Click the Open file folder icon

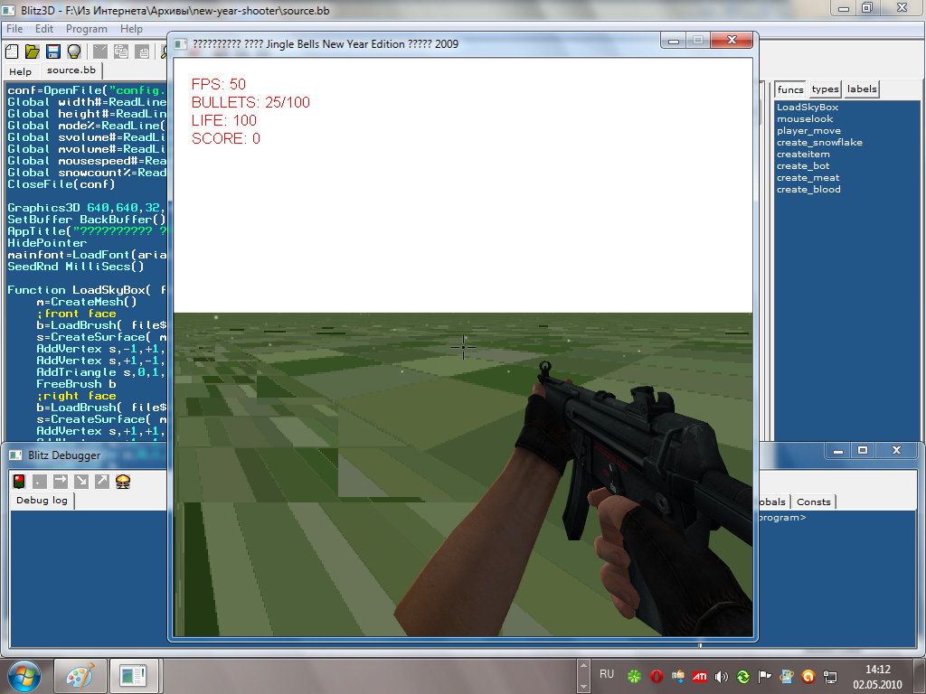[33, 51]
